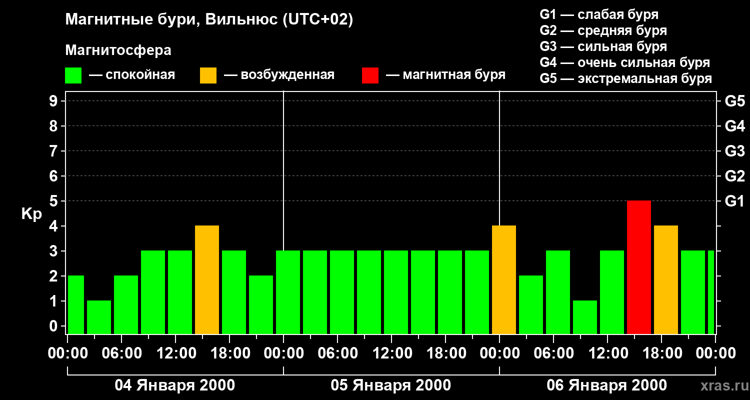The width and height of the screenshot is (750, 400).
Task: Click the 'G5' label on the right axis
Action: pyautogui.click(x=734, y=101)
